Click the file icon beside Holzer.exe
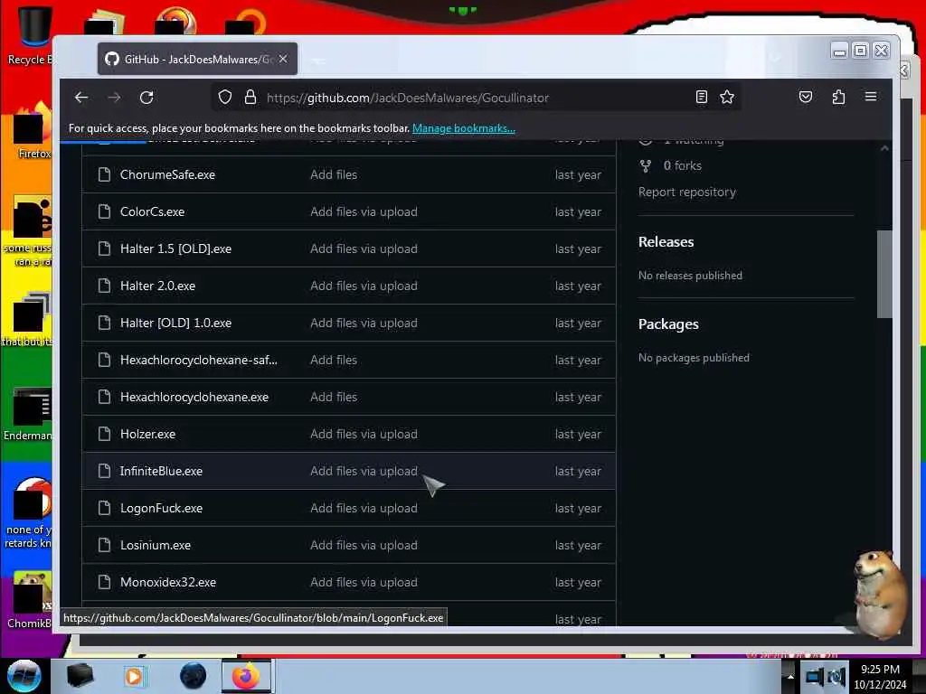Screen dimensions: 926x694 point(105,434)
